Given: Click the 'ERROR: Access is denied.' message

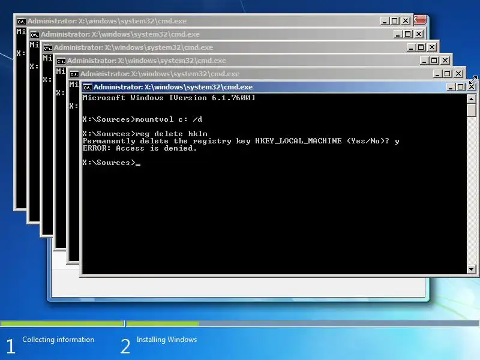Looking at the screenshot, I should 140,148.
